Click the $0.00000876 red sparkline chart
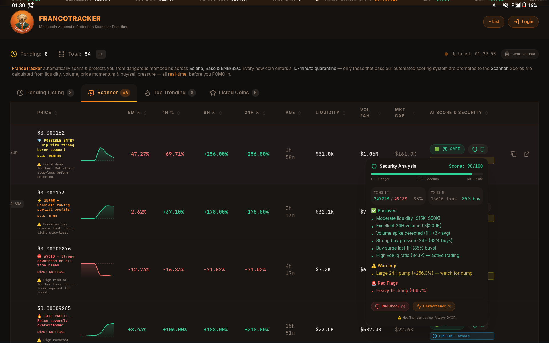 98,270
